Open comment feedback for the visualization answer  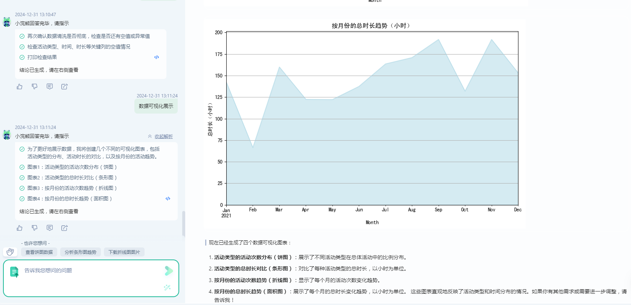(50, 228)
